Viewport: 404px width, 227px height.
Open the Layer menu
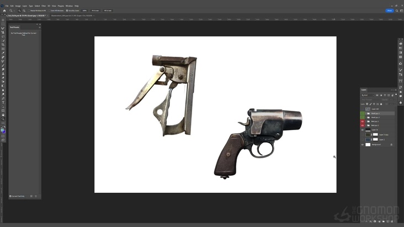click(x=24, y=6)
